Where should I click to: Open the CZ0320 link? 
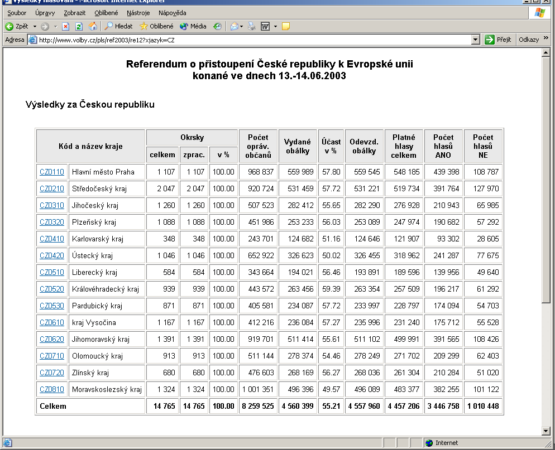tap(52, 222)
